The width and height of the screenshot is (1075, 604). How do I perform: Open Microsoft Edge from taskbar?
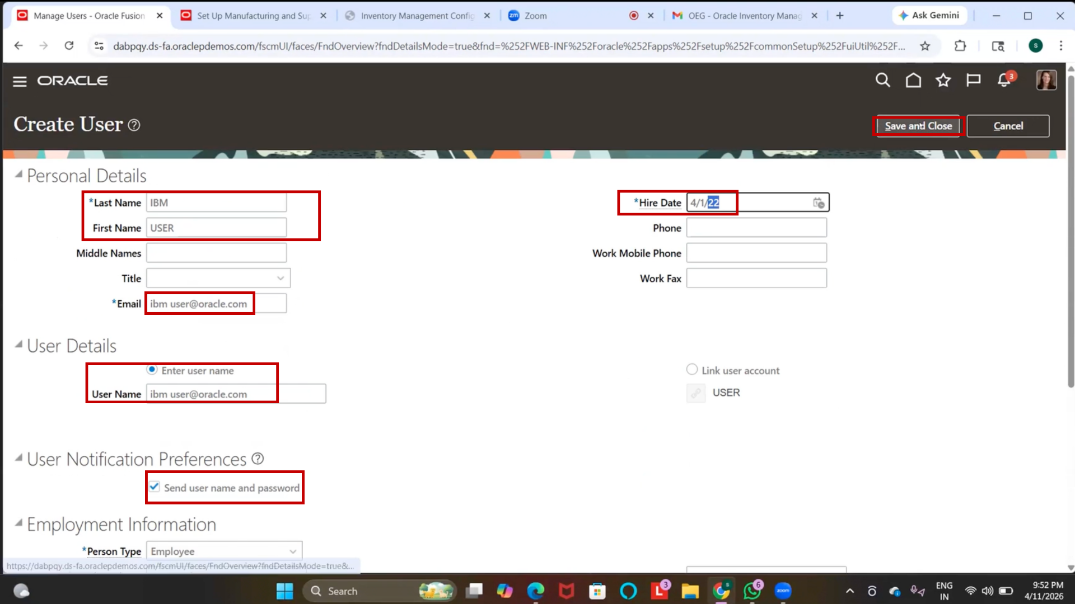536,591
